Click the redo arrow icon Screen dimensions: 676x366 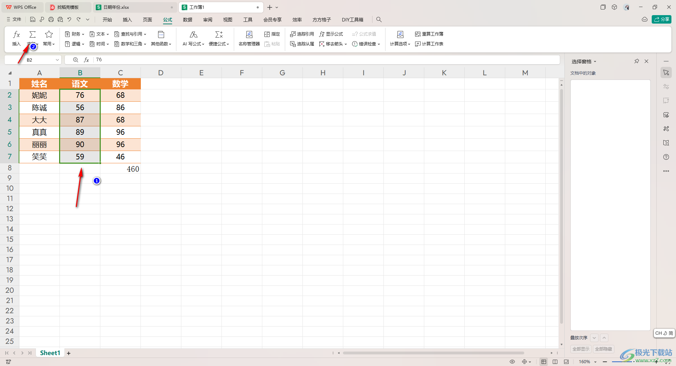coord(79,20)
